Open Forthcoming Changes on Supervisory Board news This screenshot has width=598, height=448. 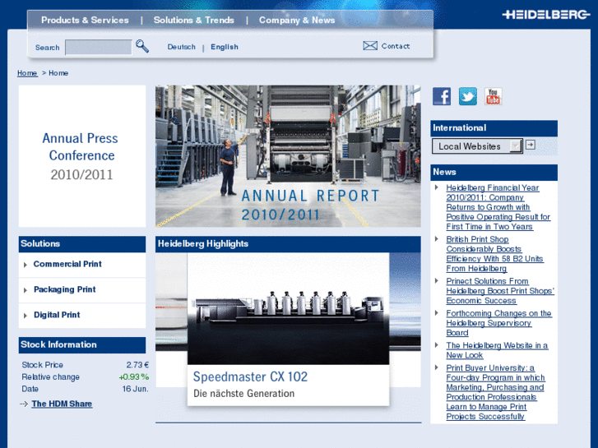click(498, 323)
